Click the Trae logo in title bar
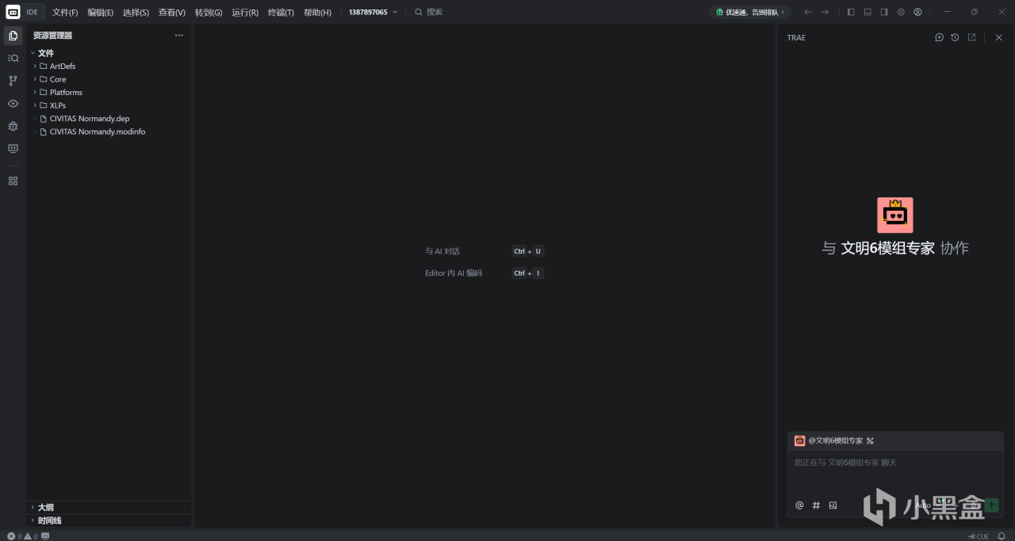 [x=13, y=12]
